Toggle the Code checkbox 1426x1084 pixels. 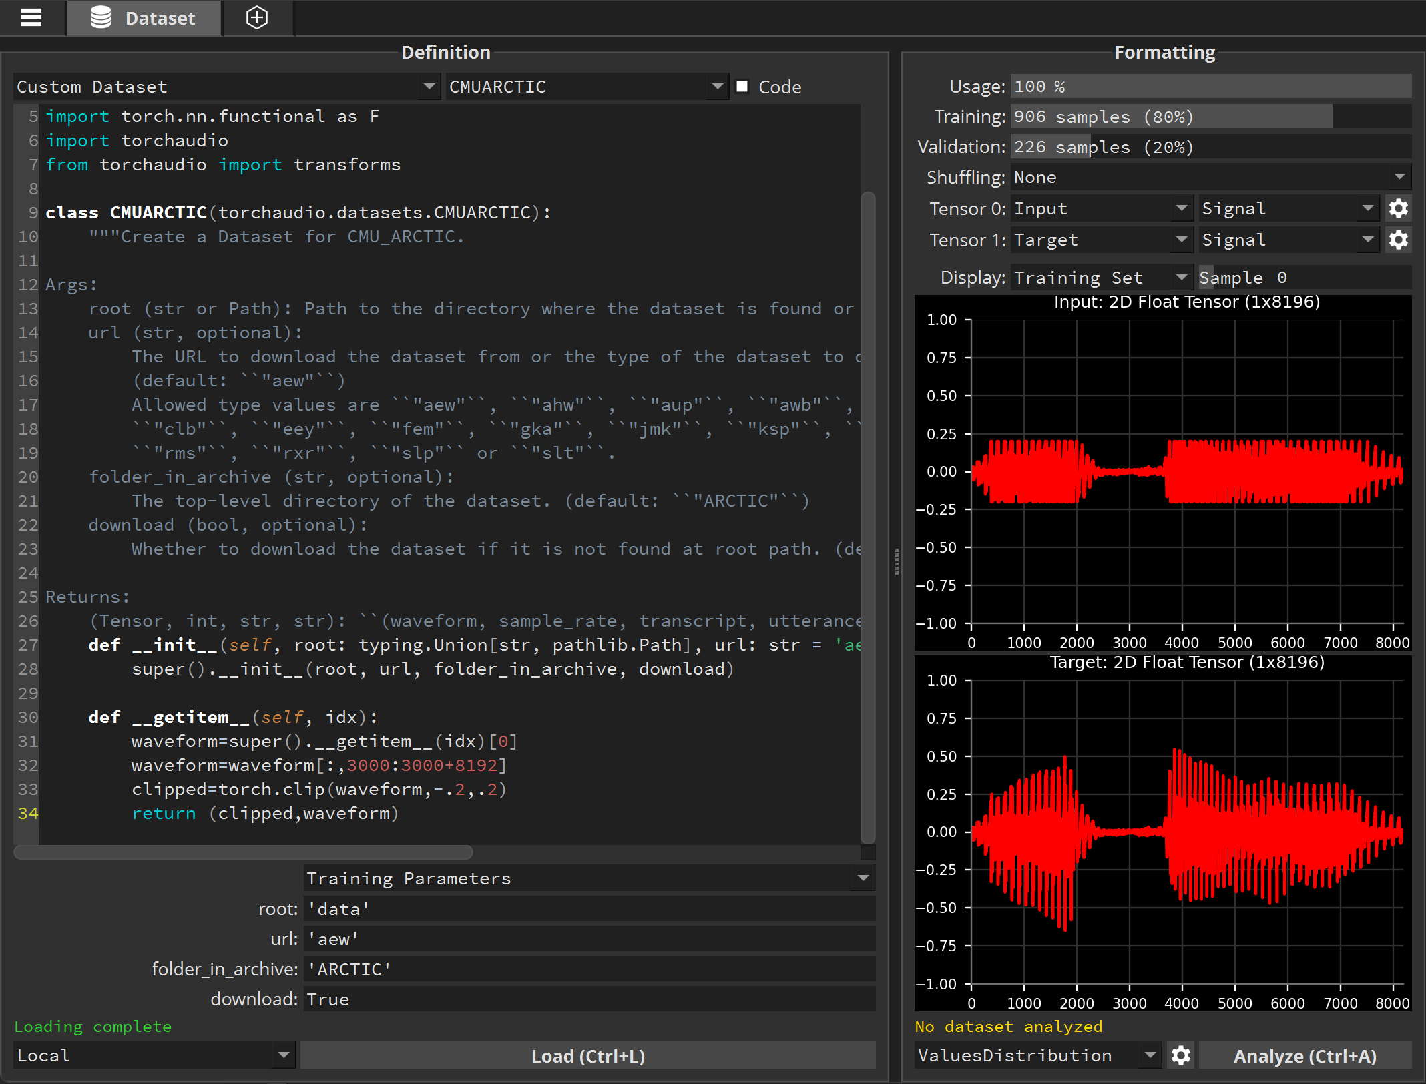[742, 87]
